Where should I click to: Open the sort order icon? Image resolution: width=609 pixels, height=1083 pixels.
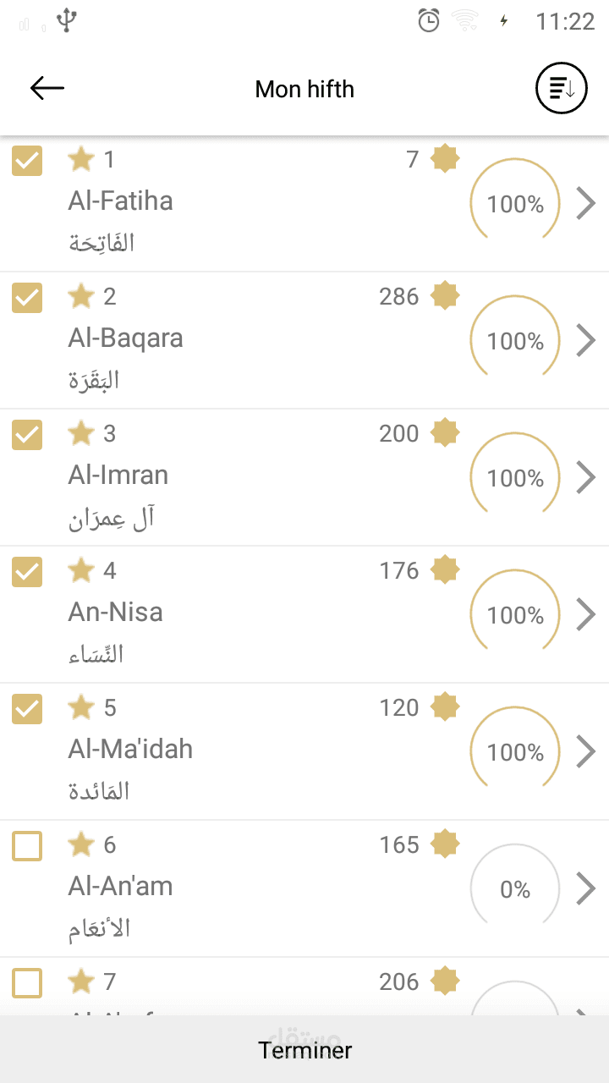(x=562, y=88)
